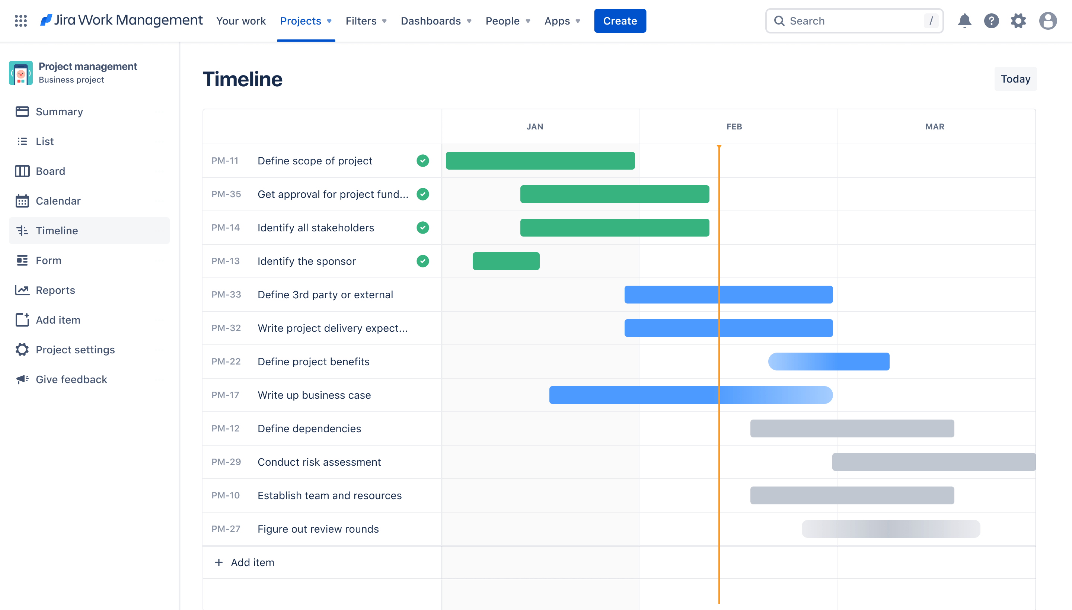Select the Your work menu item
The height and width of the screenshot is (610, 1072).
241,20
